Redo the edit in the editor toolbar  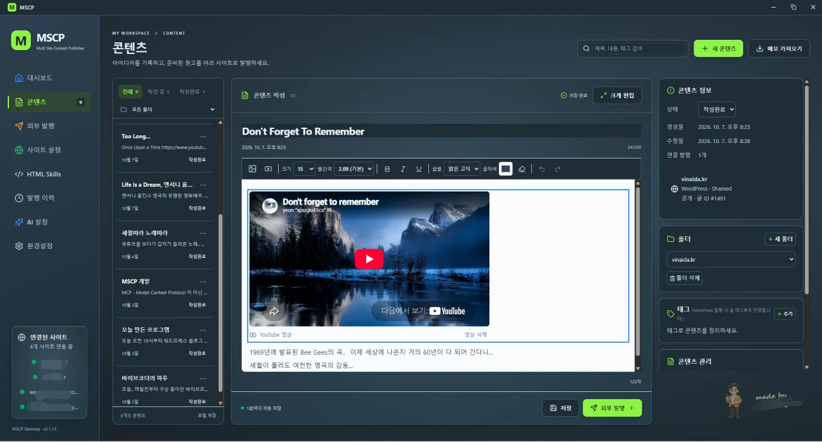coord(557,169)
